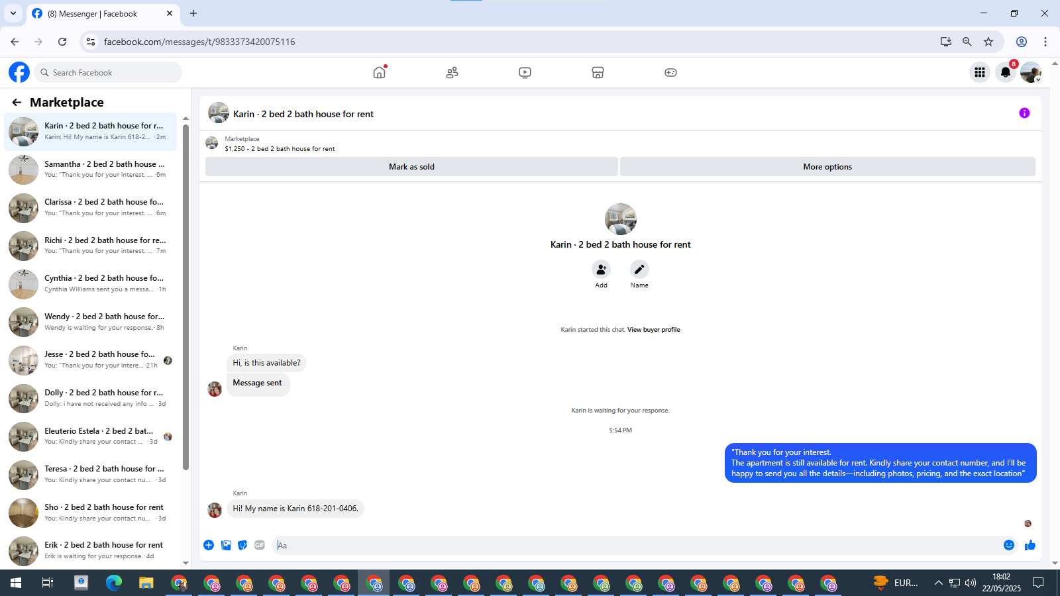
Task: Click the Mark as sold button
Action: click(411, 167)
